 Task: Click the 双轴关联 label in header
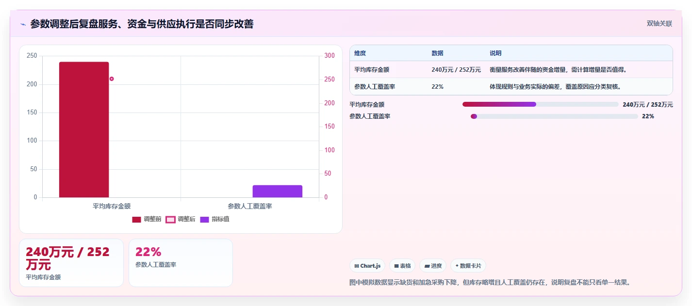click(x=659, y=23)
